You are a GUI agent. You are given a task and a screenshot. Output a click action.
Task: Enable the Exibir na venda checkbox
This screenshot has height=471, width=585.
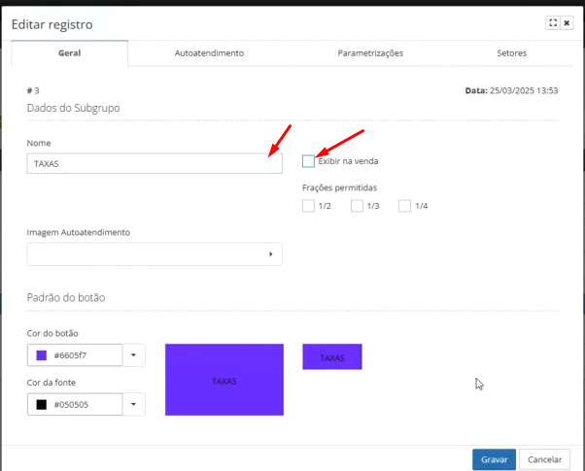click(x=309, y=161)
